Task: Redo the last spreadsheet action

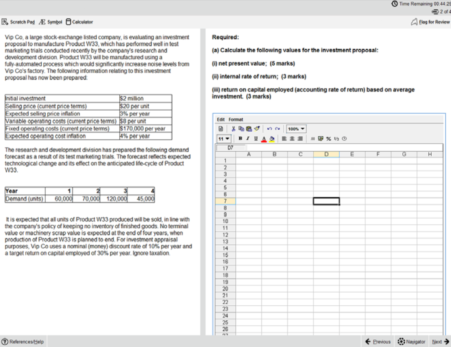Action: (x=277, y=129)
